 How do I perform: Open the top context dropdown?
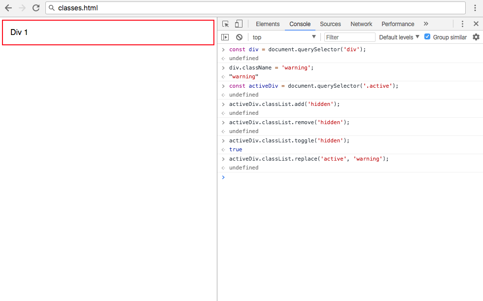(284, 37)
